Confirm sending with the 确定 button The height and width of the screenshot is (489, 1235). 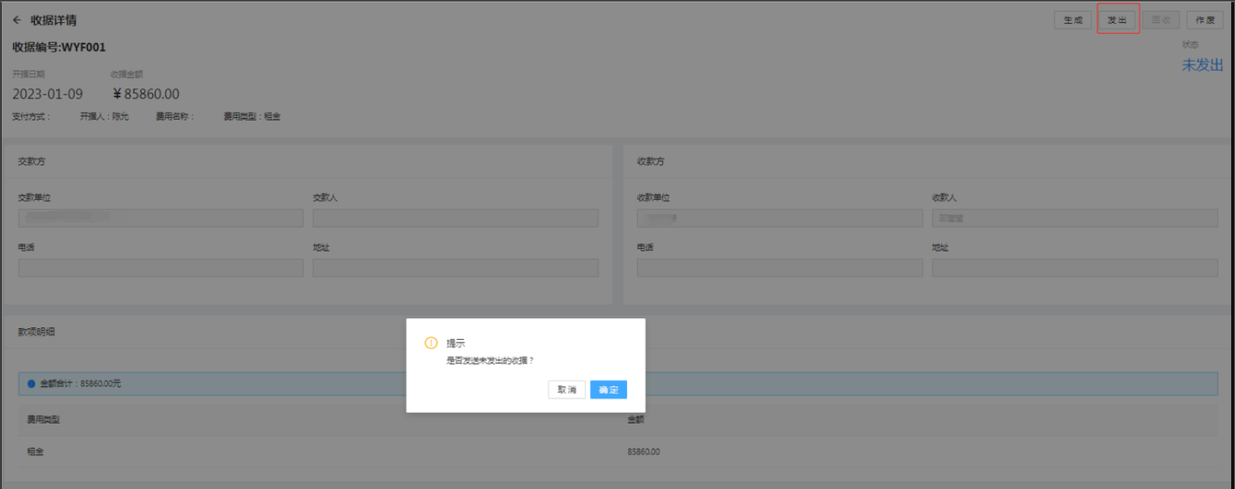click(608, 390)
